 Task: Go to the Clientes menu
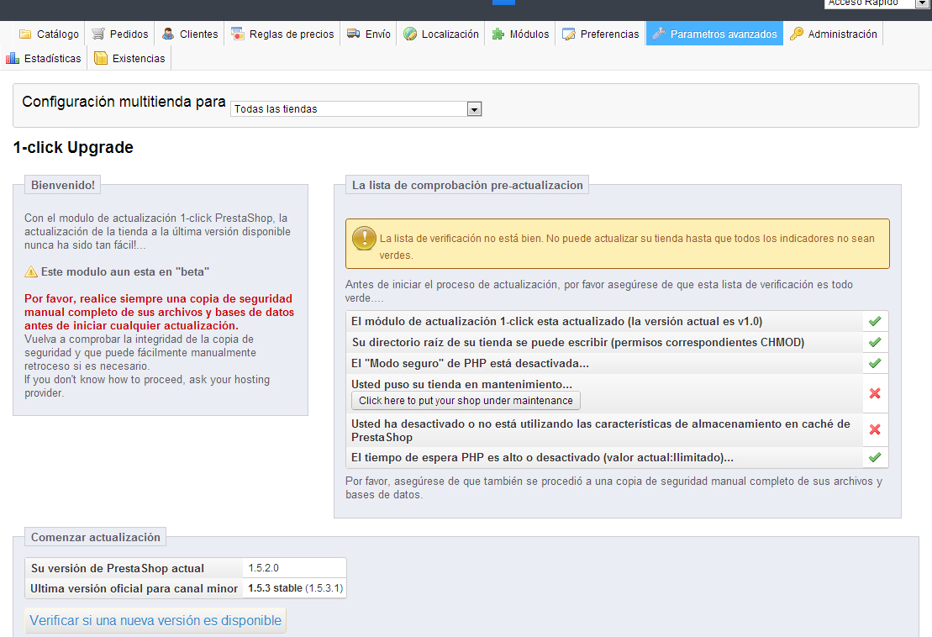click(190, 34)
